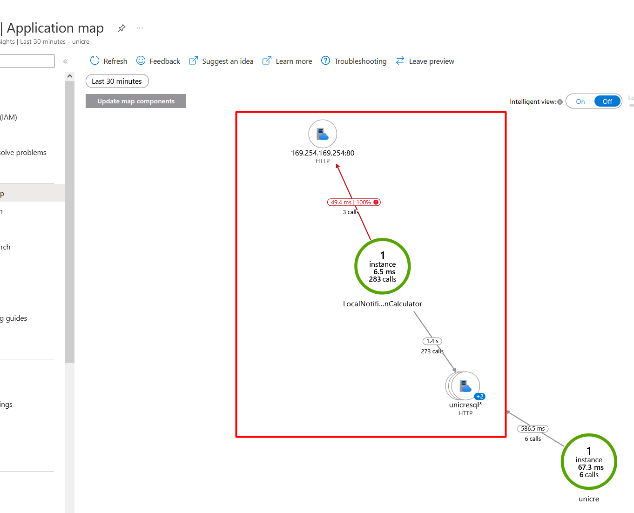Click the Update map components button
The height and width of the screenshot is (513, 634).
coord(135,101)
